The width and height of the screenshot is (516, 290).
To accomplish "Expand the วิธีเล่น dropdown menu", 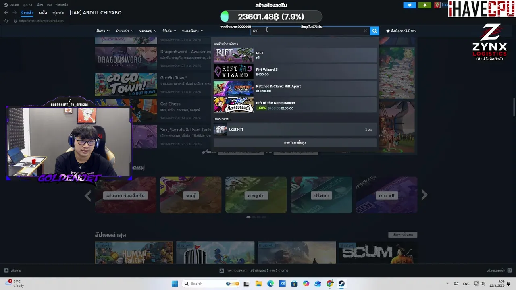I will [169, 31].
